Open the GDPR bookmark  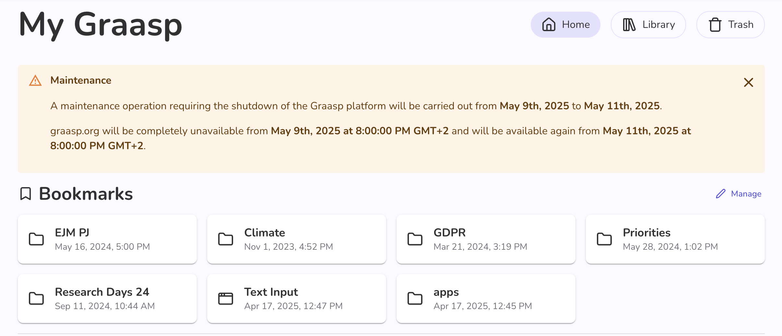(485, 239)
